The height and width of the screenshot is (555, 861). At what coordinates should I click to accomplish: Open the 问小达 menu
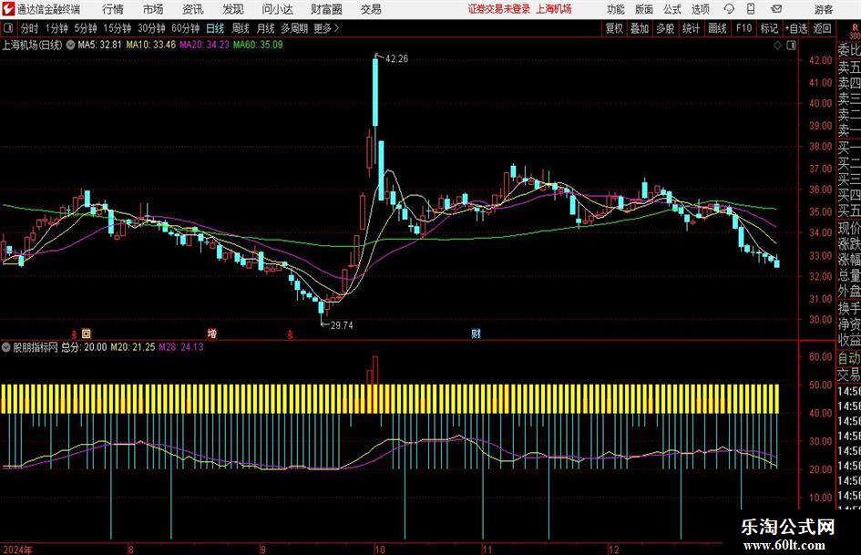click(x=277, y=9)
